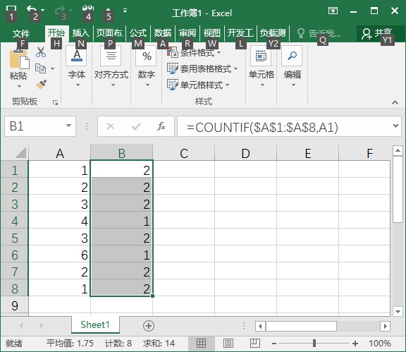The height and width of the screenshot is (352, 406).
Task: Collapse the ribbon with the up chevron
Action: (395, 102)
